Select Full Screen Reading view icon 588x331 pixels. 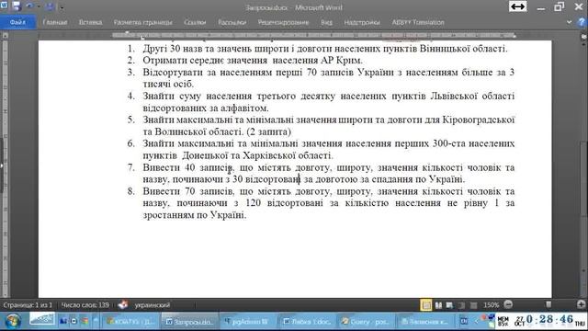coord(438,305)
